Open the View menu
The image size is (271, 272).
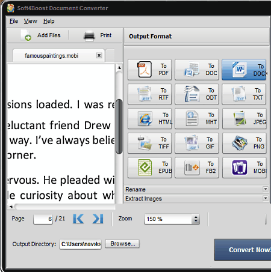pyautogui.click(x=31, y=21)
